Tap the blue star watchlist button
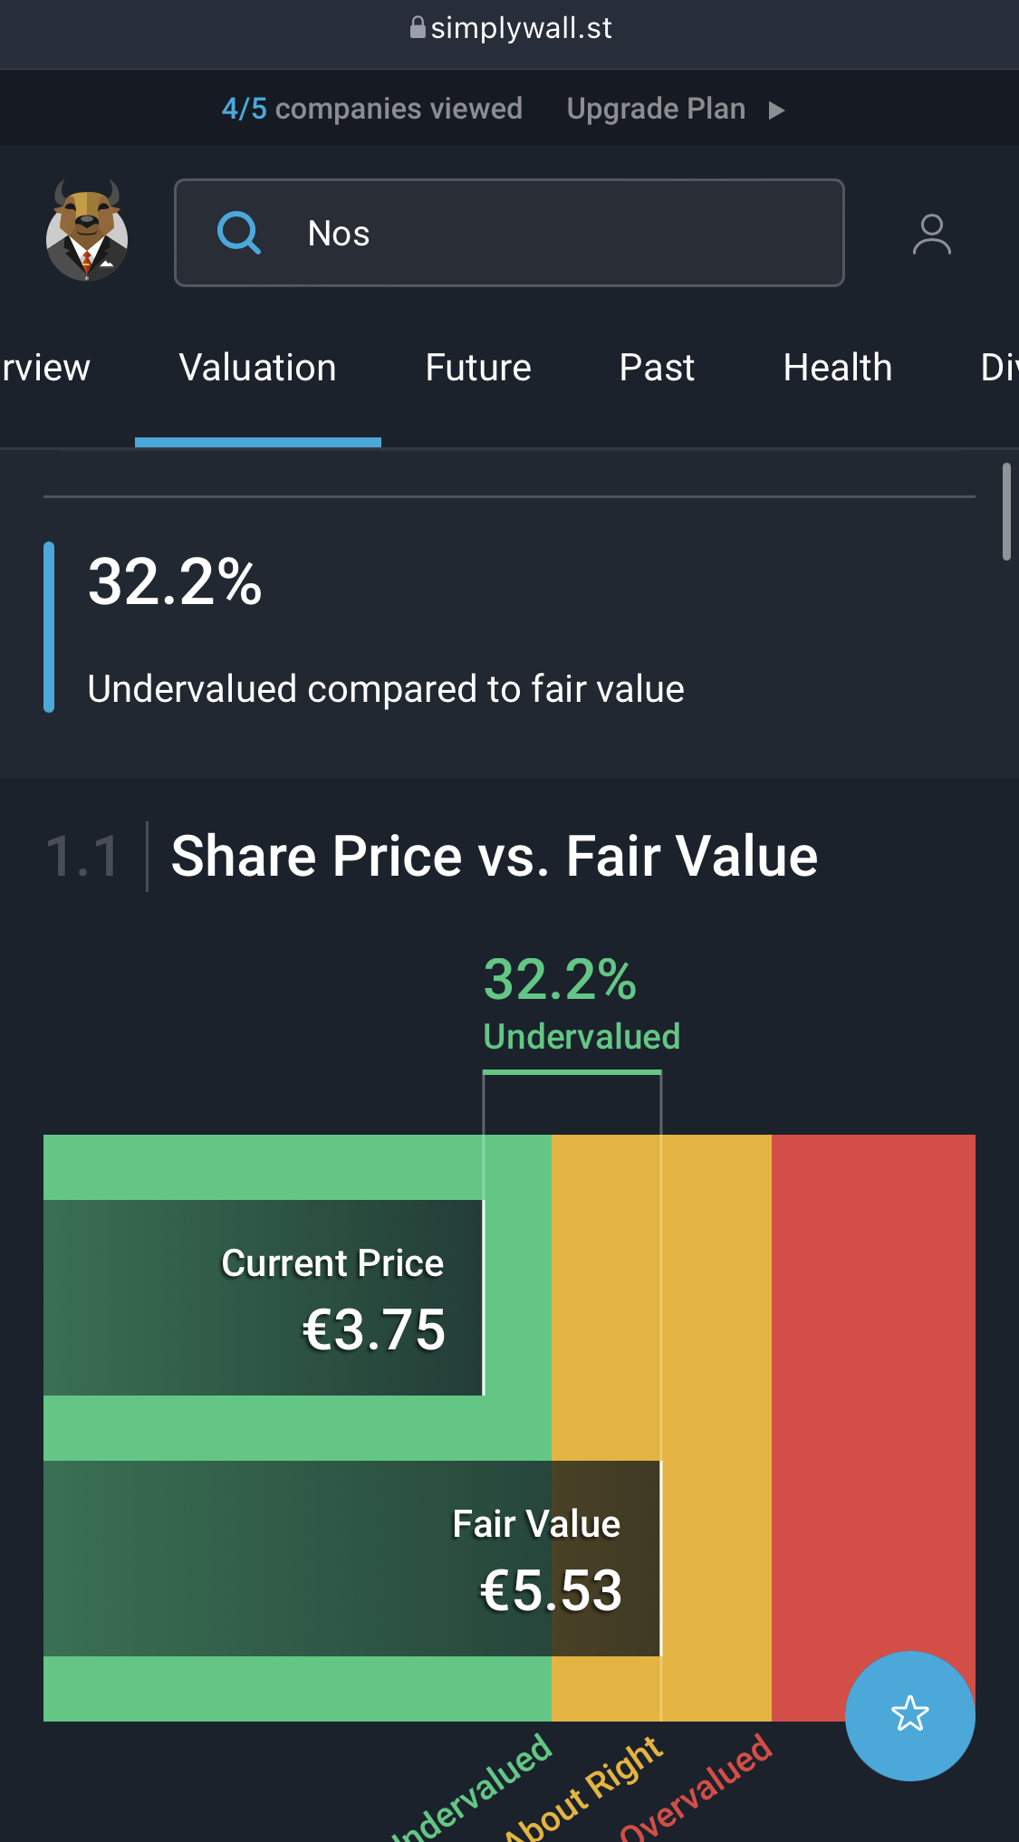The height and width of the screenshot is (1842, 1019). tap(909, 1715)
